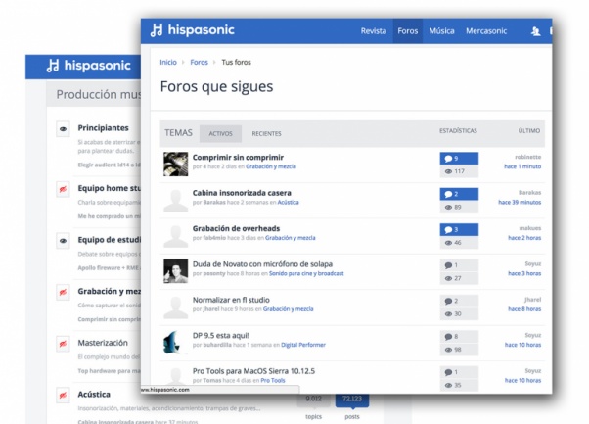The image size is (589, 424).
Task: Click last poster name Barakas in Último column
Action: coord(529,193)
